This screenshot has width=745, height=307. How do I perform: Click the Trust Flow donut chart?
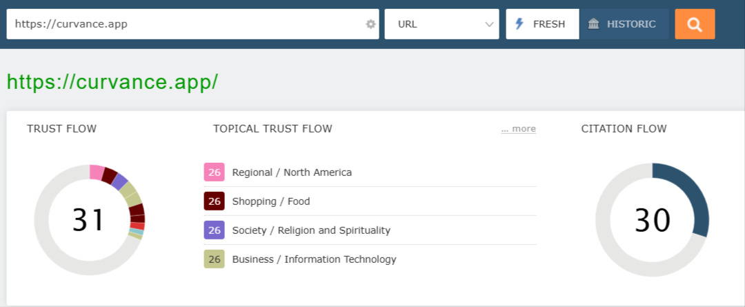[89, 220]
